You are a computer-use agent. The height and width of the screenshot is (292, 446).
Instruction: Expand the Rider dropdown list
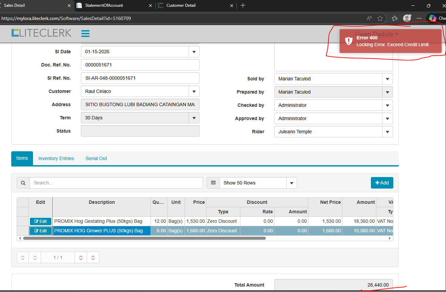point(387,132)
